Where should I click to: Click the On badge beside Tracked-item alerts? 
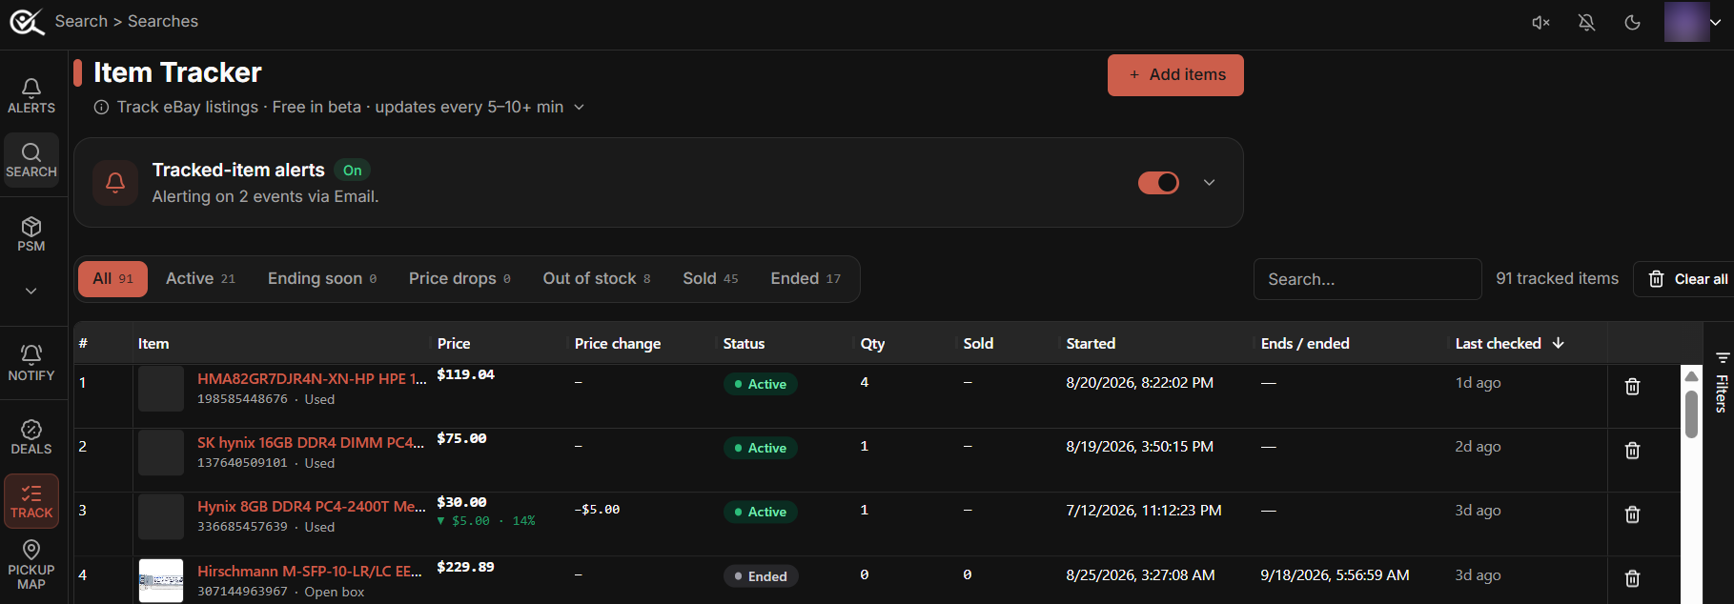[352, 171]
